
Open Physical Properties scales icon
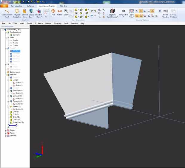coord(17,11)
